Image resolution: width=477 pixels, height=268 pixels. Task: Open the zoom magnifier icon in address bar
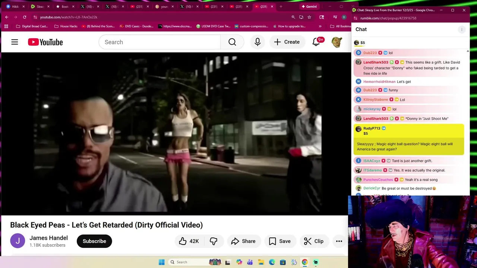click(293, 17)
